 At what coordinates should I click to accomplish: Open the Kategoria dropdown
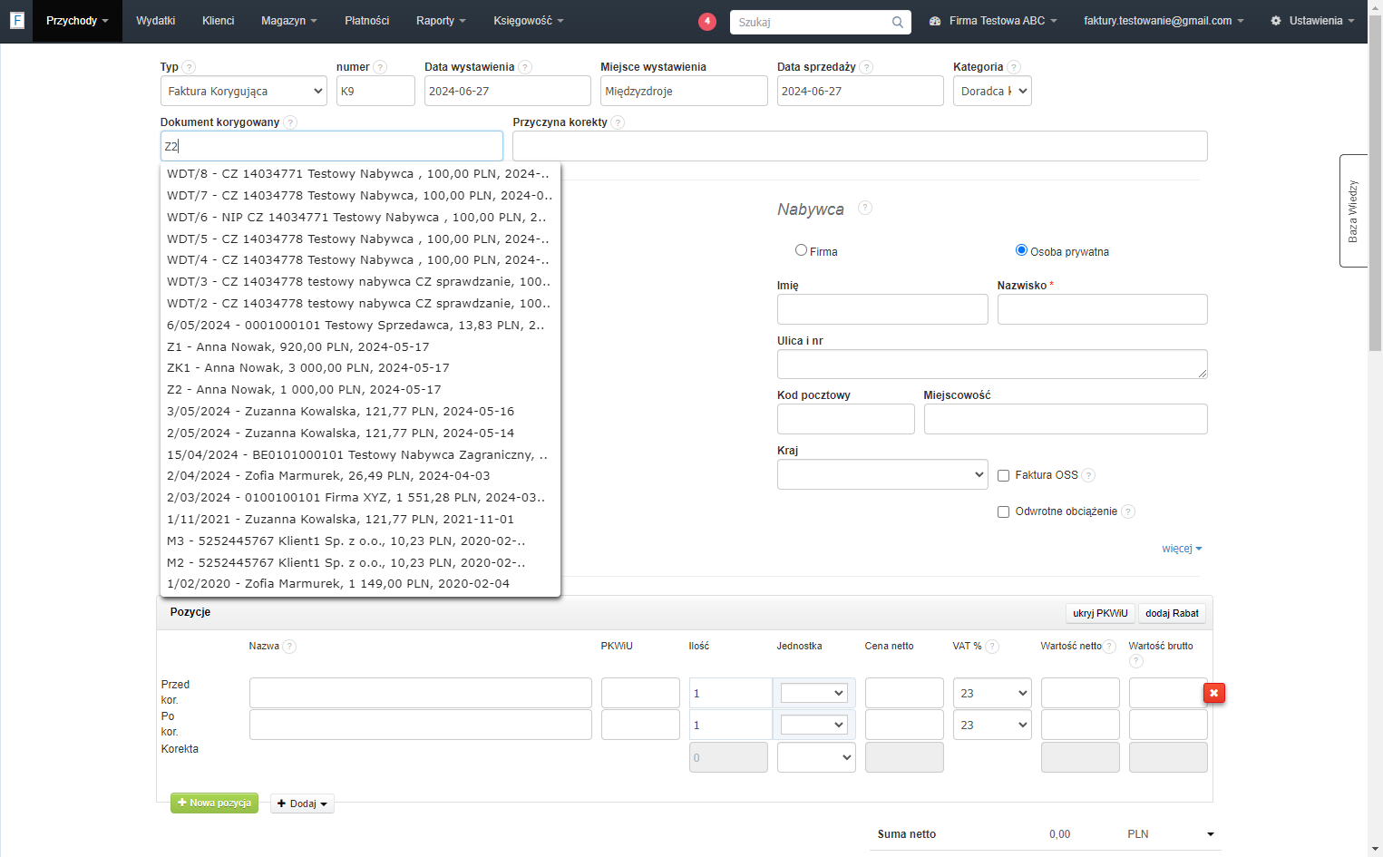(x=992, y=91)
